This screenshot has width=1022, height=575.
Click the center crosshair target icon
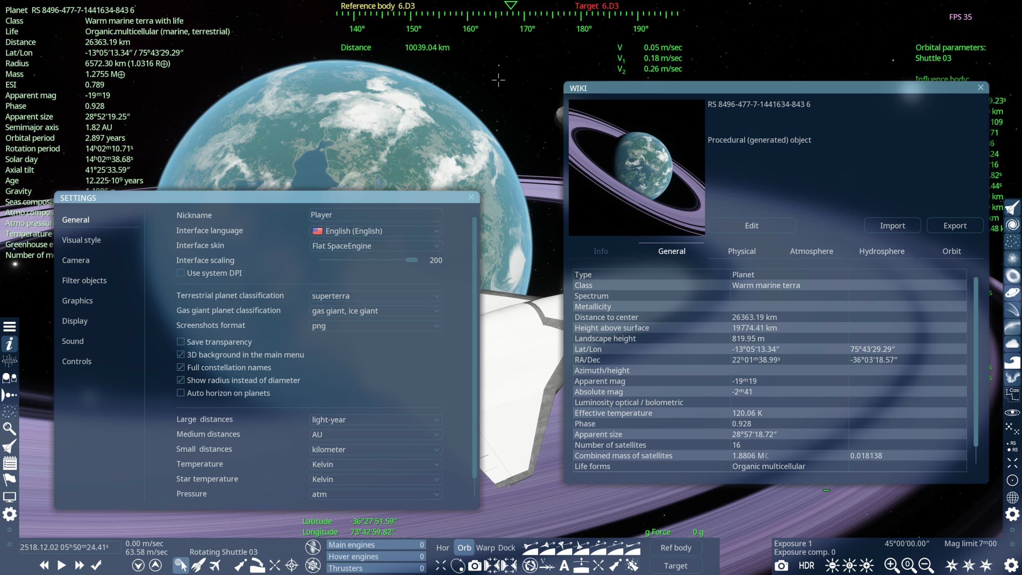pyautogui.click(x=292, y=565)
